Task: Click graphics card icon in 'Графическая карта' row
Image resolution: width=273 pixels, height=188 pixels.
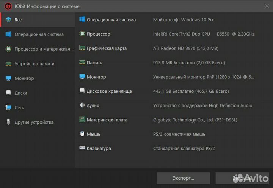Action: coord(82,48)
